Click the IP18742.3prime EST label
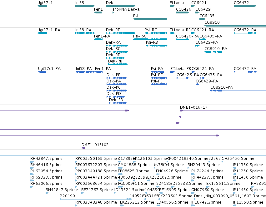This screenshot has width=266, height=207. pos(206,202)
